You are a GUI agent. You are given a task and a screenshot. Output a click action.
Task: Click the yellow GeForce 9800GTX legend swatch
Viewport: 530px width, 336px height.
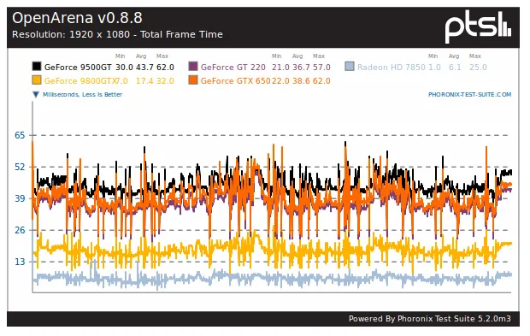point(37,80)
